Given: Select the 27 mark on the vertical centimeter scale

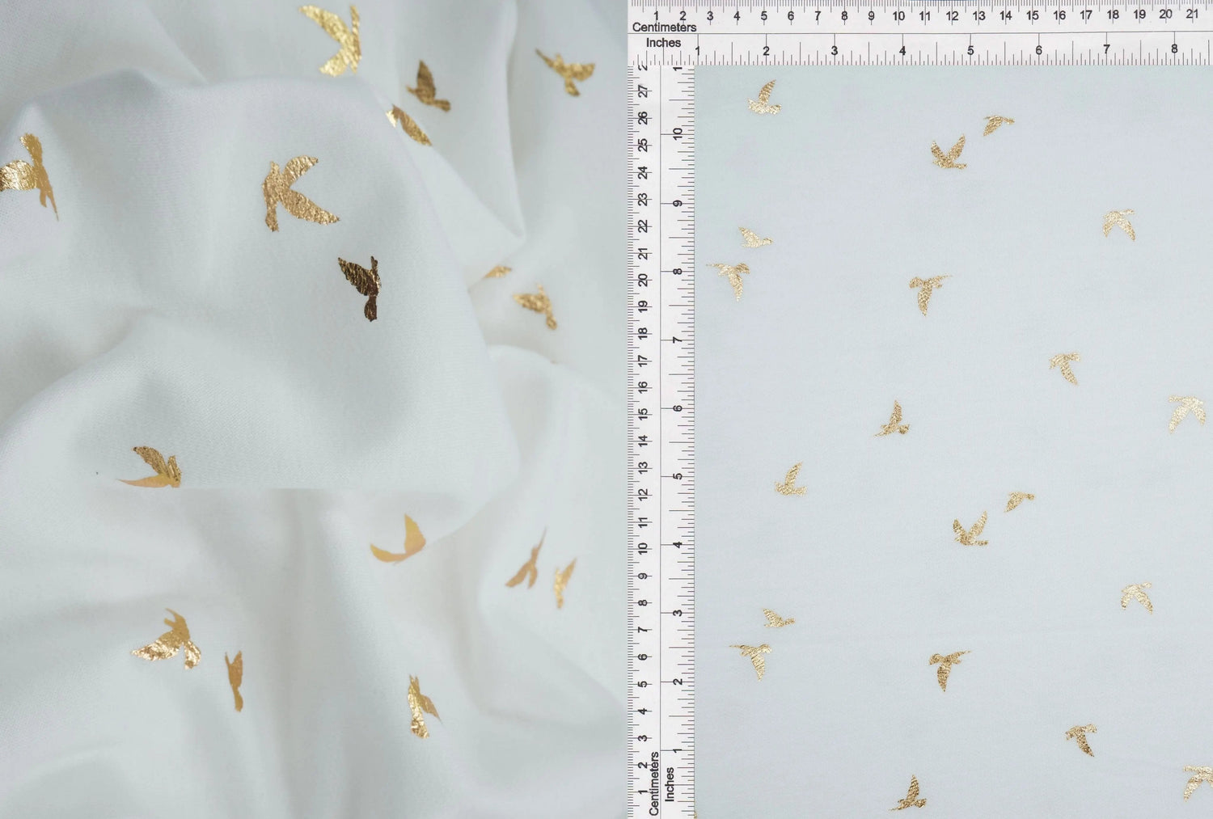Looking at the screenshot, I should click(x=645, y=91).
